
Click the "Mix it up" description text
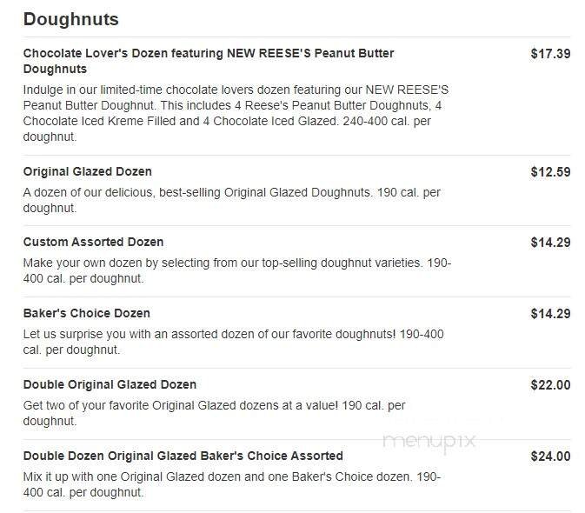click(231, 484)
